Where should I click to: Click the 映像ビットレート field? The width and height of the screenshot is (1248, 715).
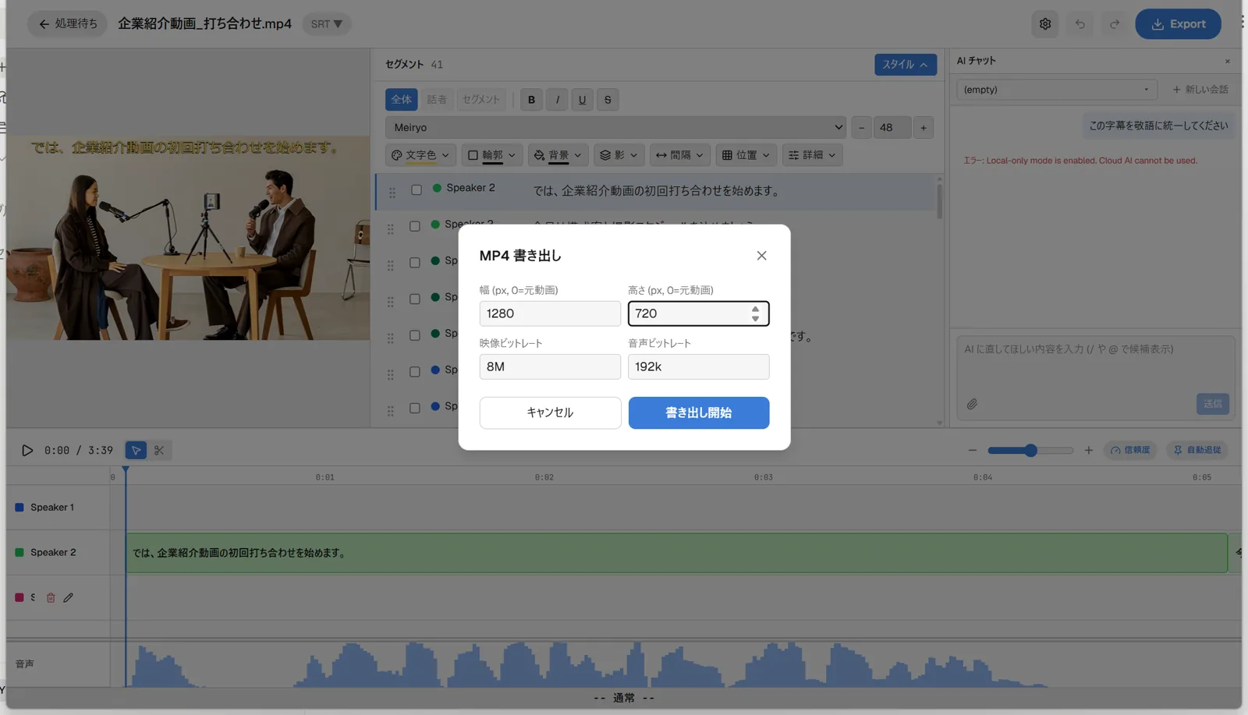tap(550, 366)
